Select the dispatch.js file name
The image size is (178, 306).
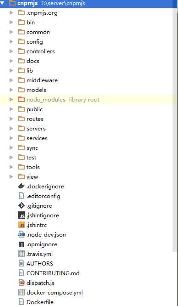point(41,283)
